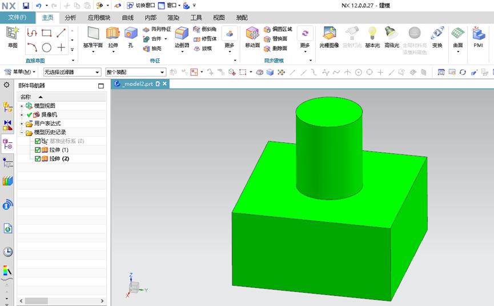The image size is (494, 306).
Task: Switch to the 应用模块 ribbon tab
Action: click(99, 18)
